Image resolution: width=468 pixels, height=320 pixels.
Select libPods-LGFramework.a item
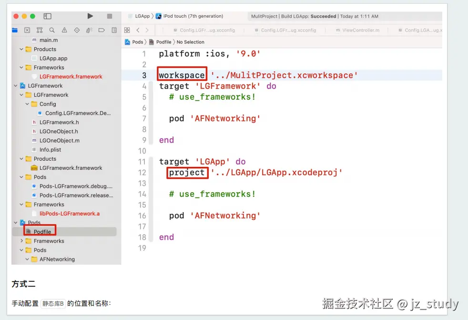[69, 214]
